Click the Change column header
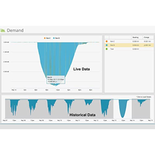 146,37
